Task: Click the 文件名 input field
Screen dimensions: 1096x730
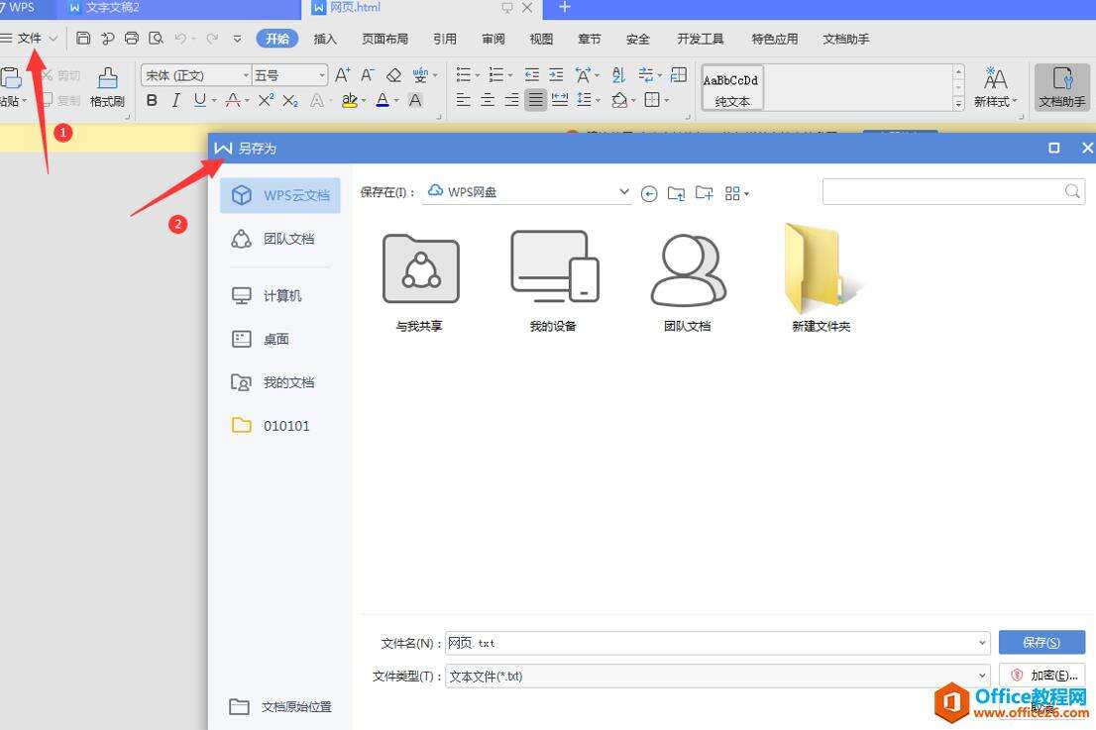Action: 717,644
